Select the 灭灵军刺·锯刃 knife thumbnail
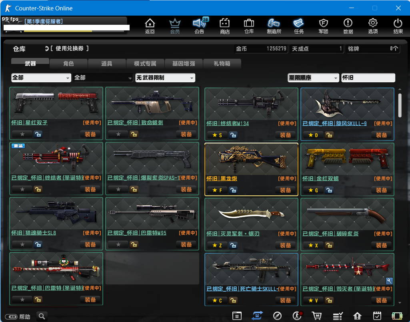 [x=251, y=214]
